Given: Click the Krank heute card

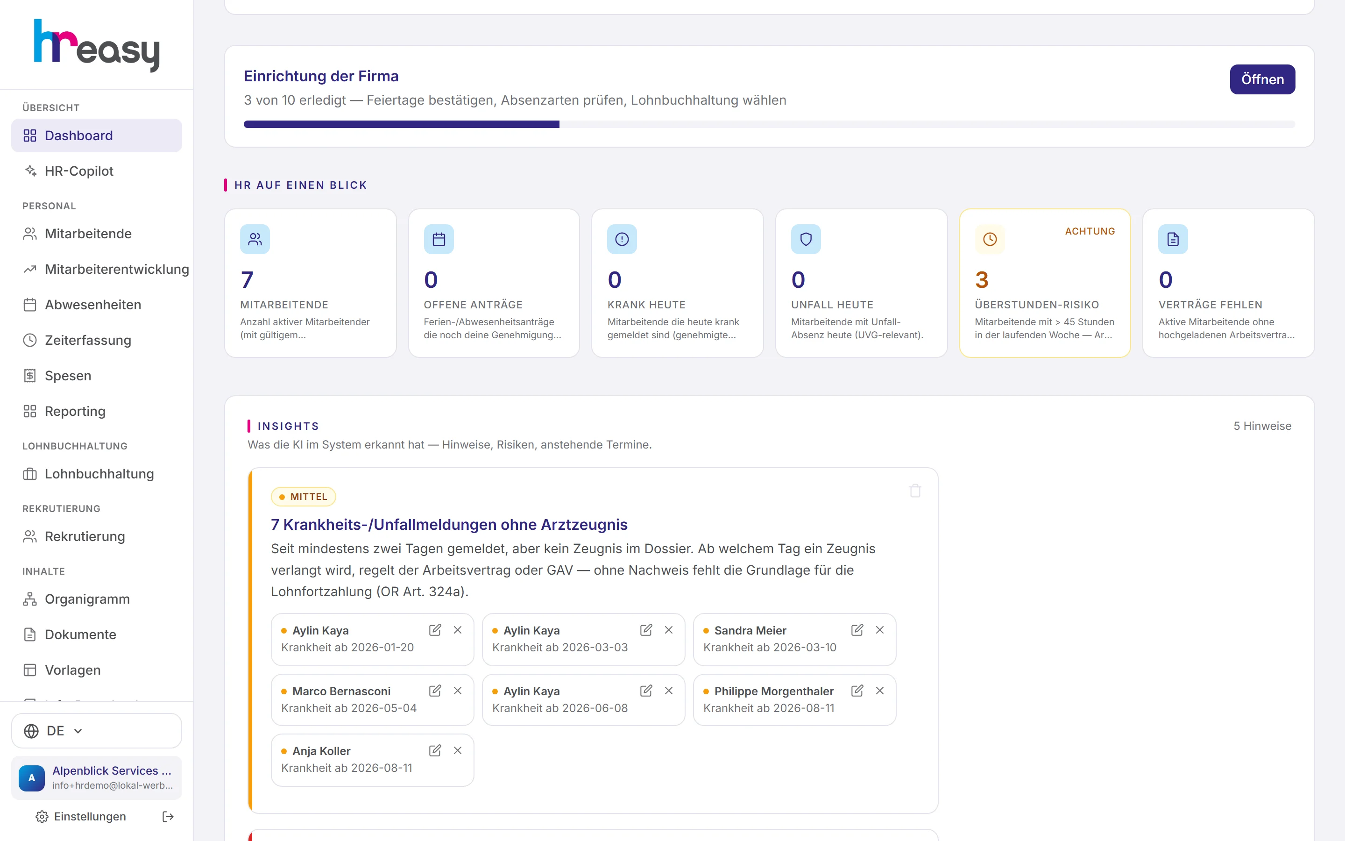Looking at the screenshot, I should (x=678, y=283).
